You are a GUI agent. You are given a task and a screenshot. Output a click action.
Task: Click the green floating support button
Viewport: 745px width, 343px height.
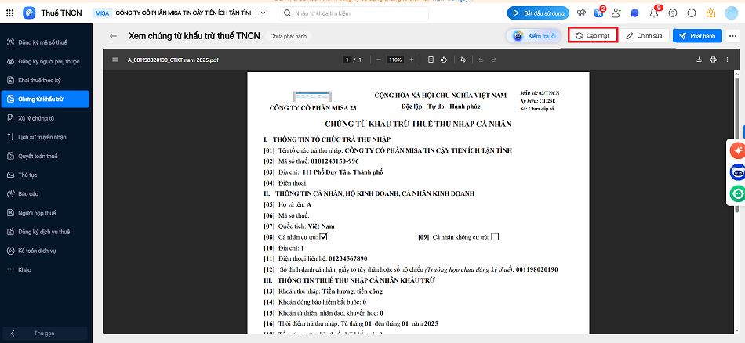(x=737, y=193)
